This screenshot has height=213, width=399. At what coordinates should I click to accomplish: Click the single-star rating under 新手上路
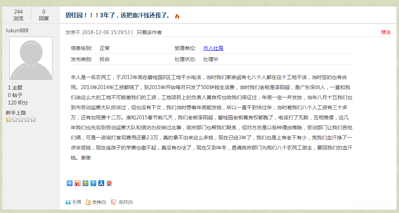pyautogui.click(x=9, y=119)
